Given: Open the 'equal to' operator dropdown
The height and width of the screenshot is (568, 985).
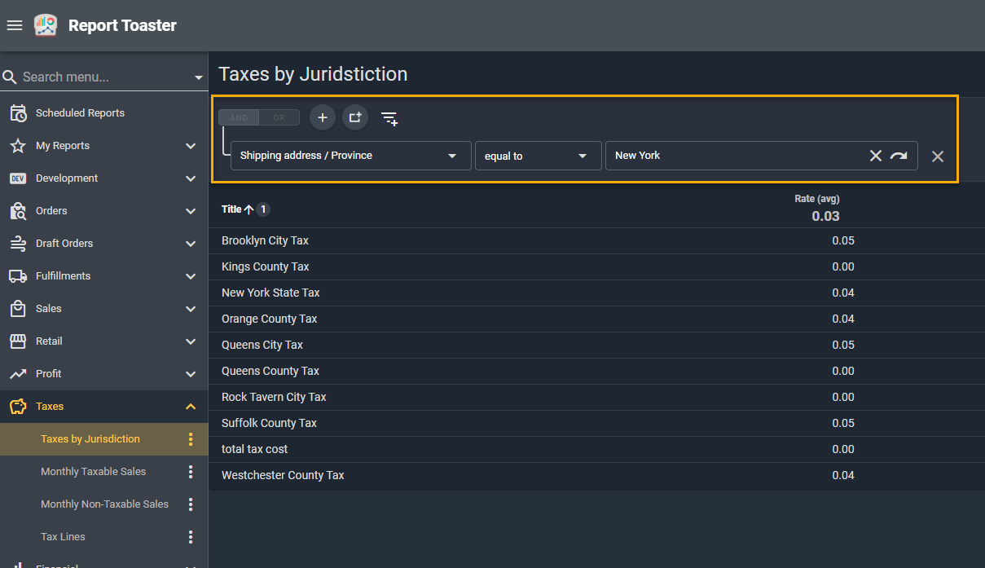Looking at the screenshot, I should point(538,156).
